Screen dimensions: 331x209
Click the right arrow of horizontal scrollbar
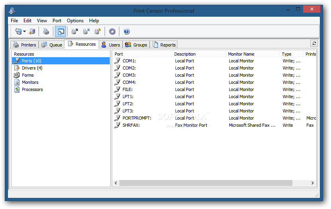click(x=313, y=183)
